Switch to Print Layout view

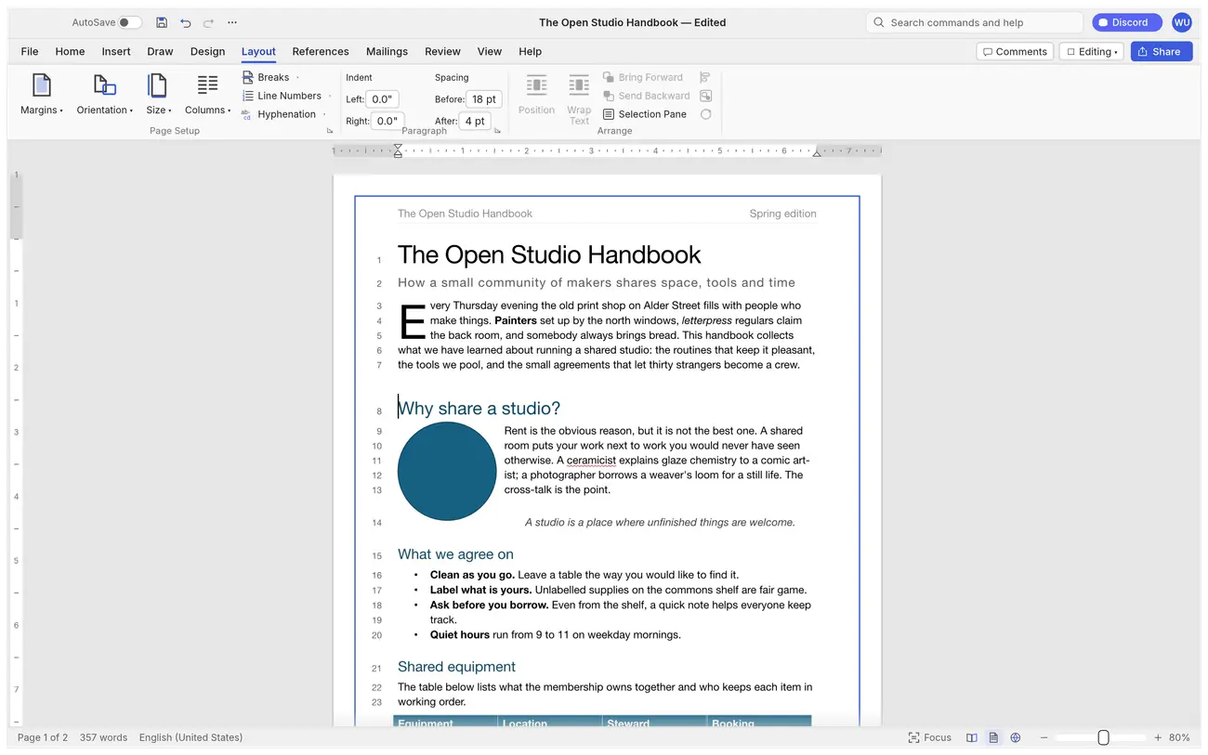pos(993,737)
